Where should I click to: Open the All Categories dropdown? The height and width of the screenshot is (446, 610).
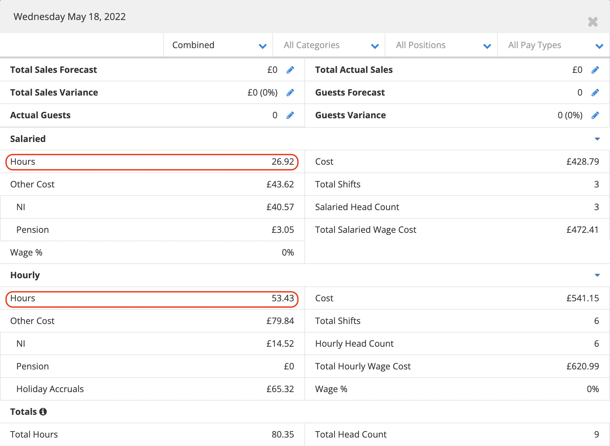(329, 45)
